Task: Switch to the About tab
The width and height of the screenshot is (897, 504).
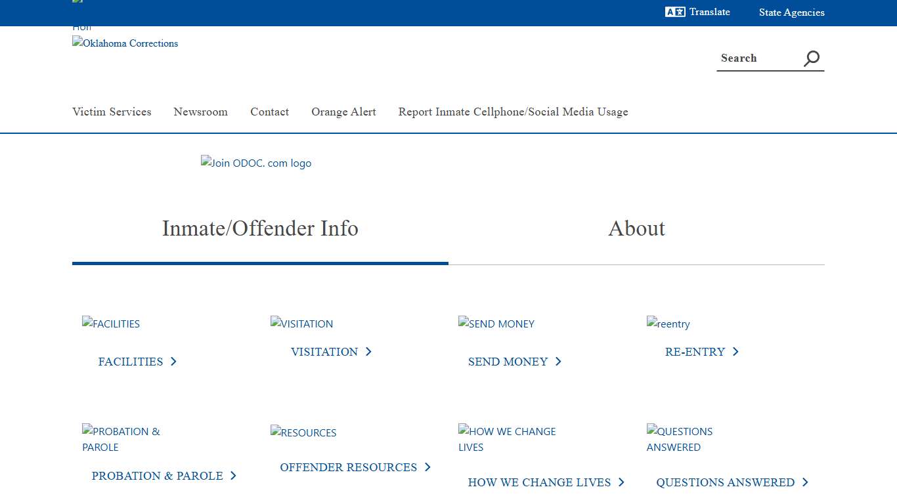Action: point(637,228)
